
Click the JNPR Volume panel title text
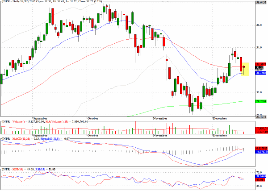click(x=45, y=122)
